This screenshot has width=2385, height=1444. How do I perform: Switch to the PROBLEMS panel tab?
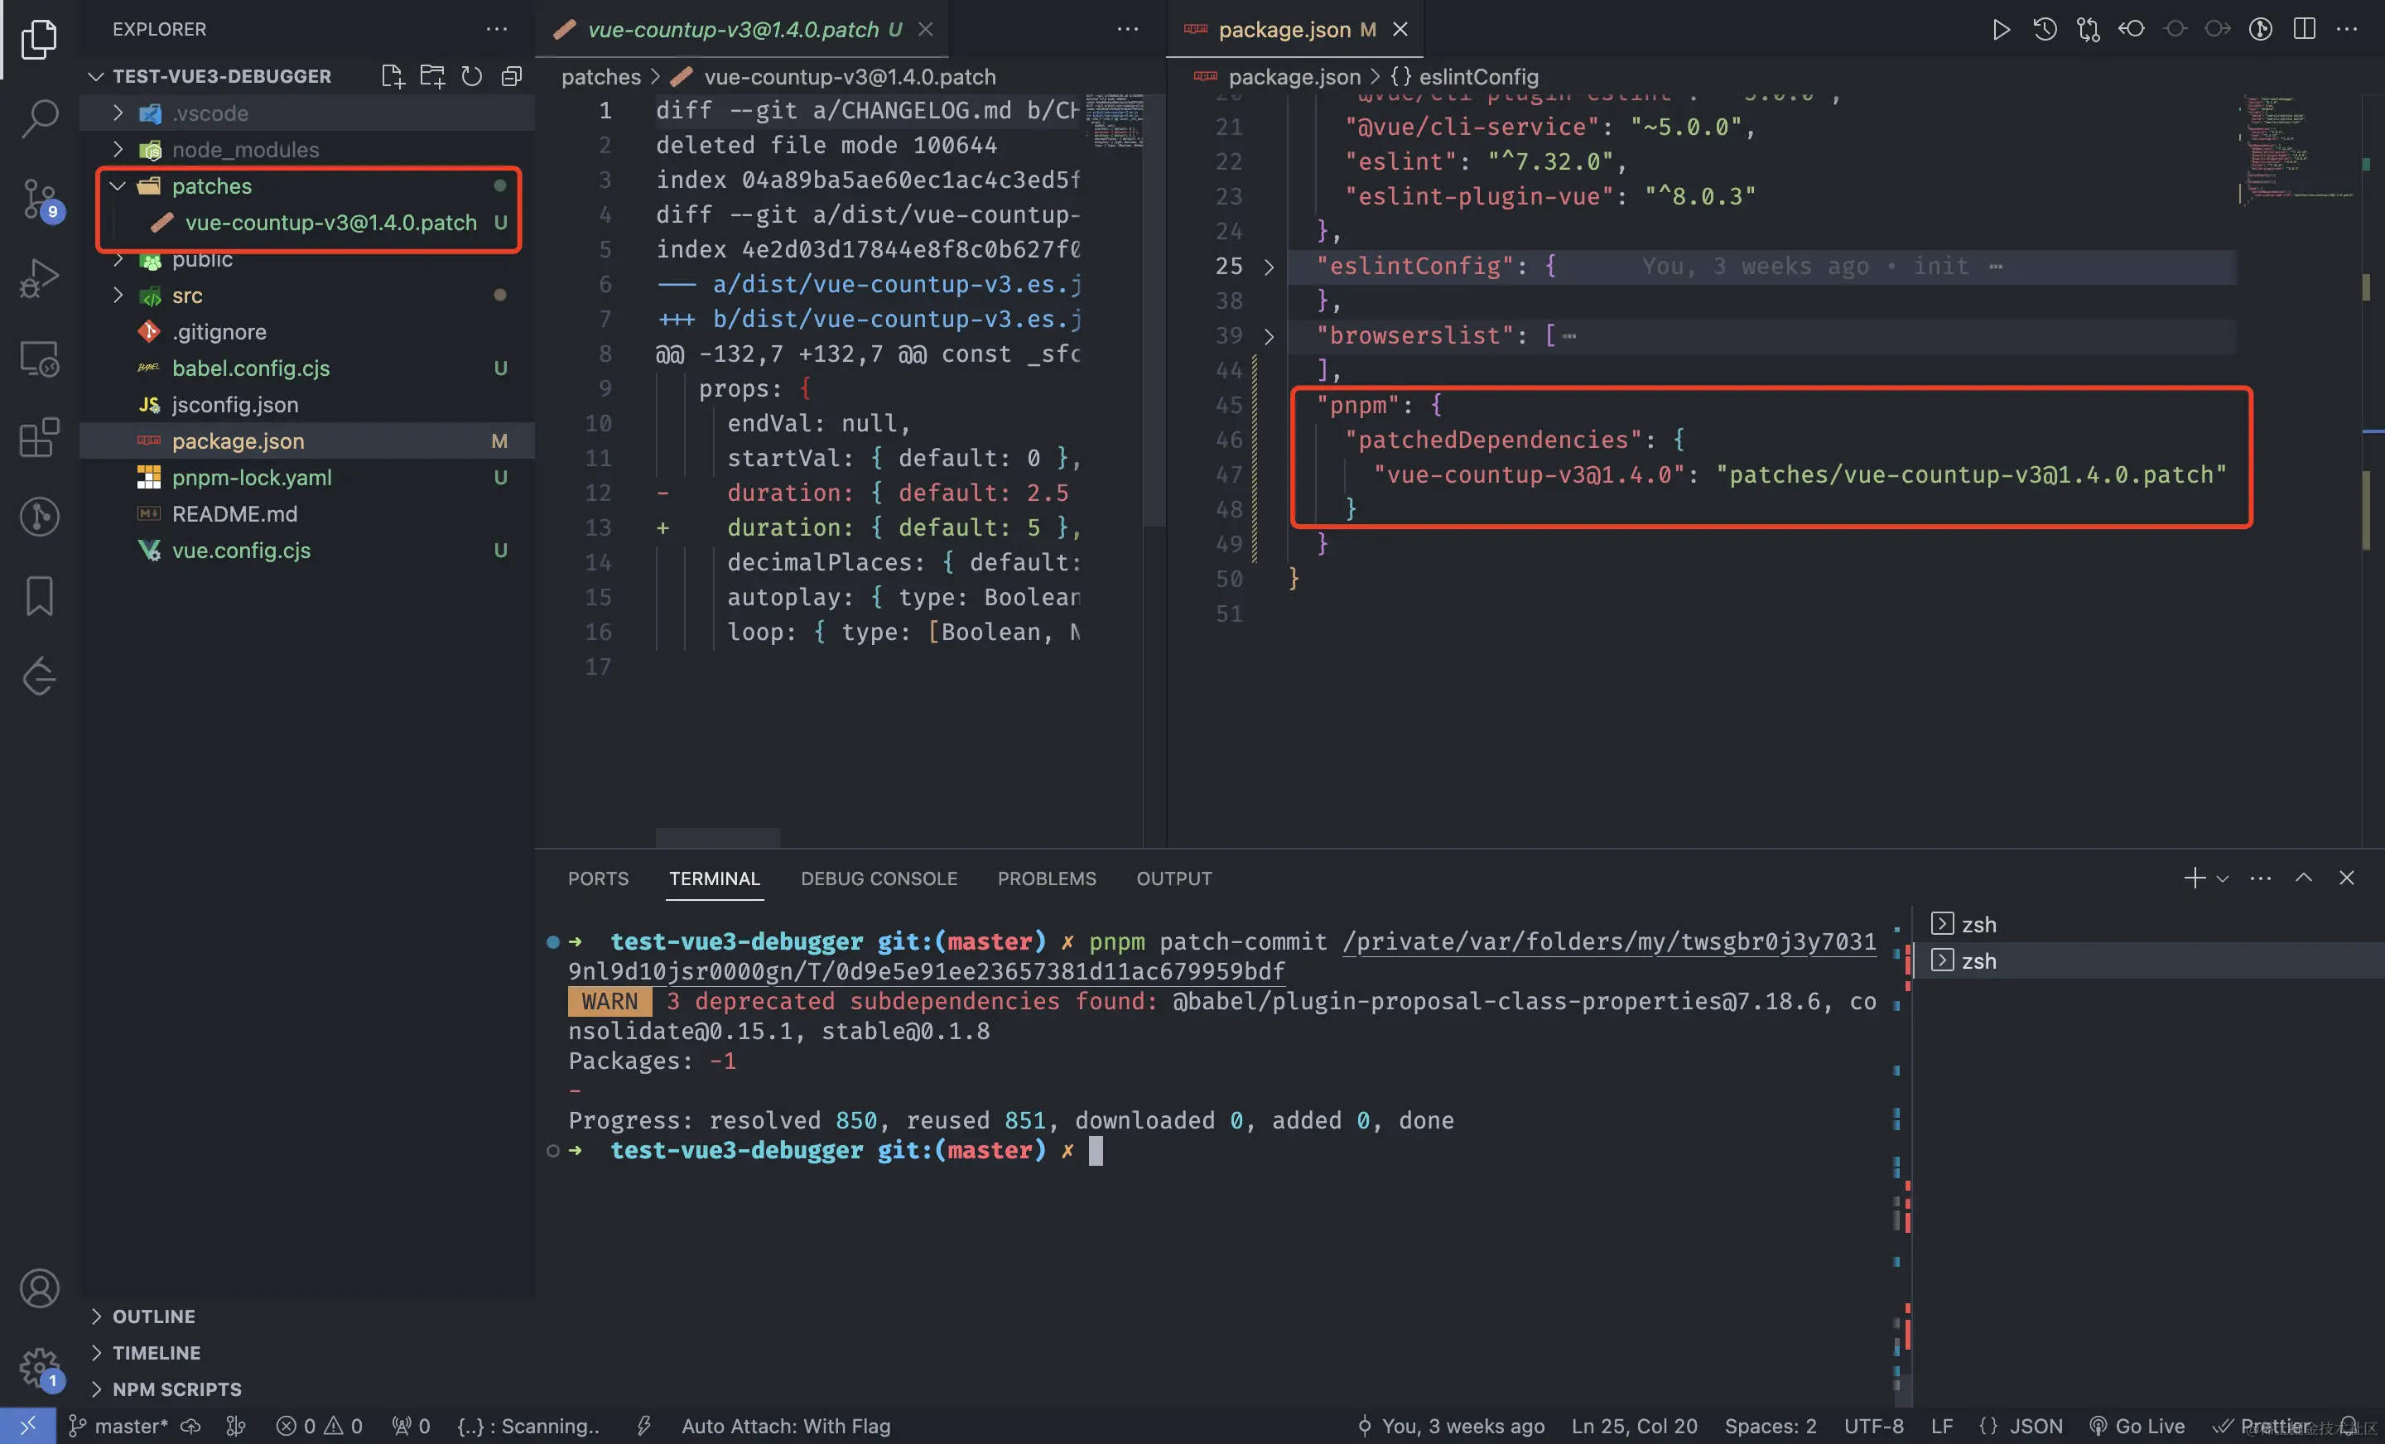[1047, 878]
